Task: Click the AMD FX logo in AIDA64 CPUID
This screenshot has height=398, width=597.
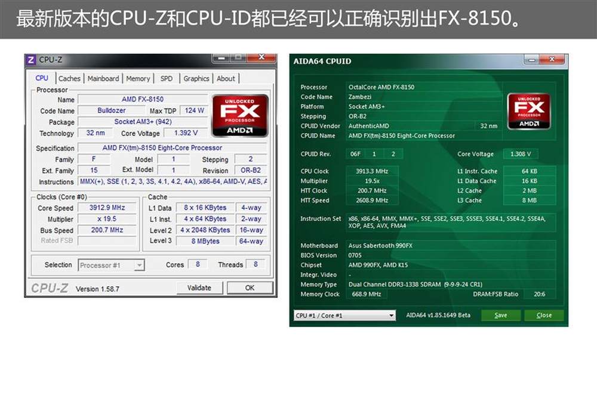Action: point(528,112)
